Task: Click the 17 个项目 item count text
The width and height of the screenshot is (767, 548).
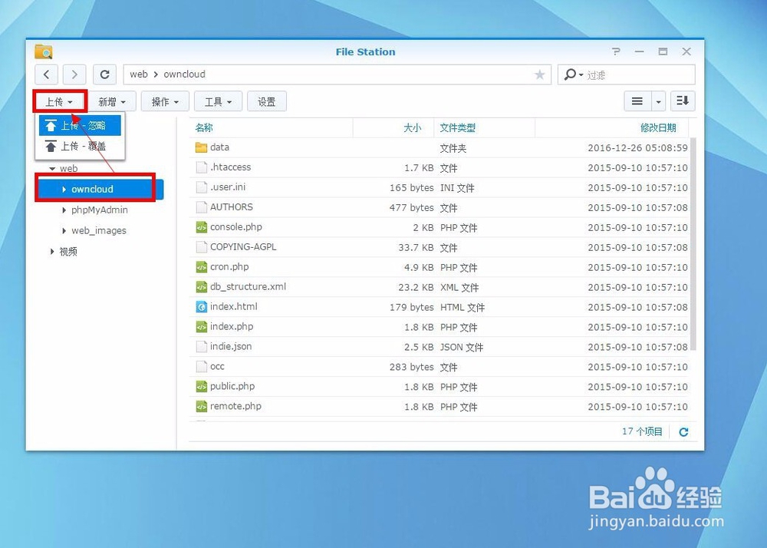Action: 642,431
